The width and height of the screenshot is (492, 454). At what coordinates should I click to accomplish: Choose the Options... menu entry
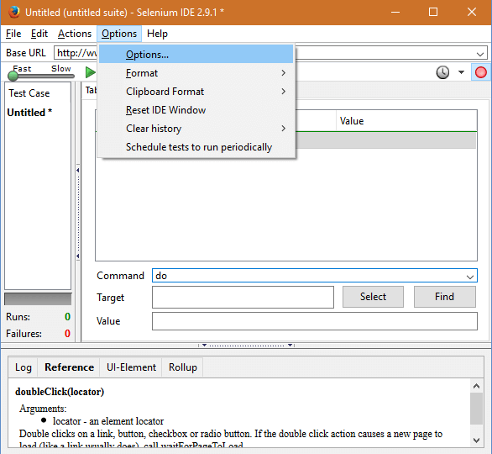[196, 55]
